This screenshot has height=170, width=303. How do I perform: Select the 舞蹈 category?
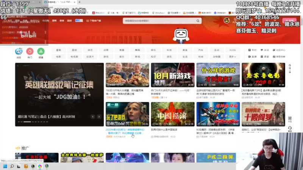tap(137, 50)
